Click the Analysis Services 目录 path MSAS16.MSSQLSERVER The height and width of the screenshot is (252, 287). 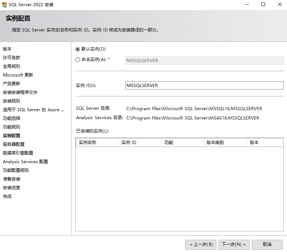pos(193,118)
